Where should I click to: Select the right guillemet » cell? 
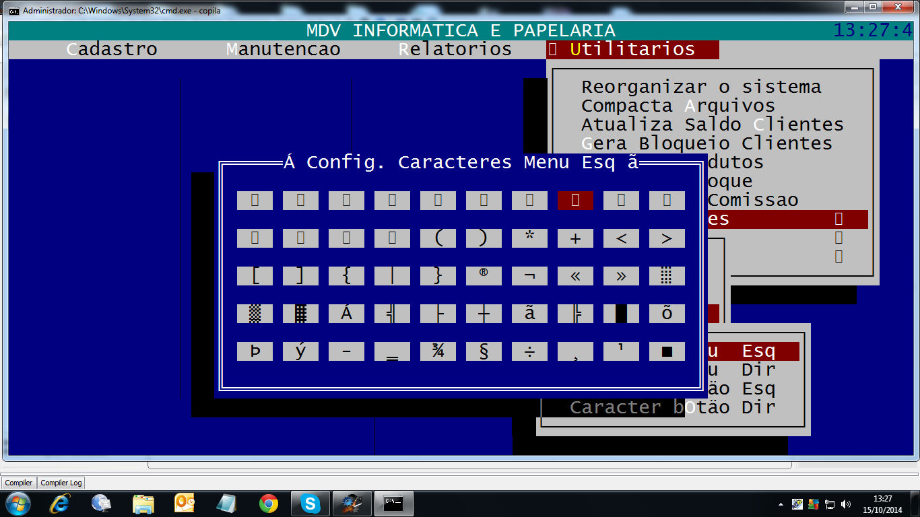pyautogui.click(x=621, y=275)
